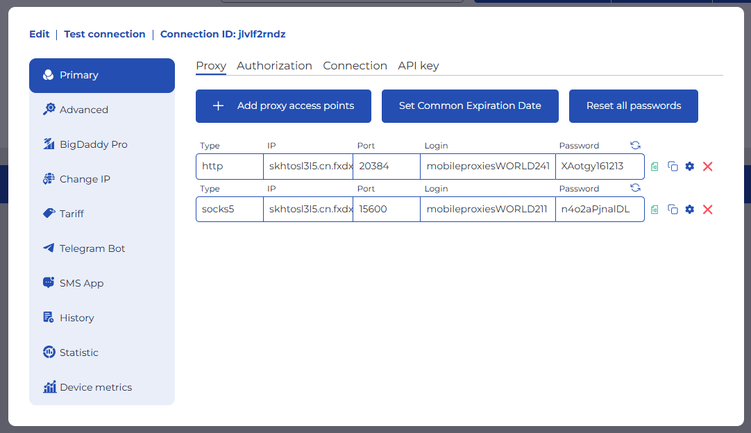Switch to the Authorization tab
This screenshot has width=751, height=433.
274,66
